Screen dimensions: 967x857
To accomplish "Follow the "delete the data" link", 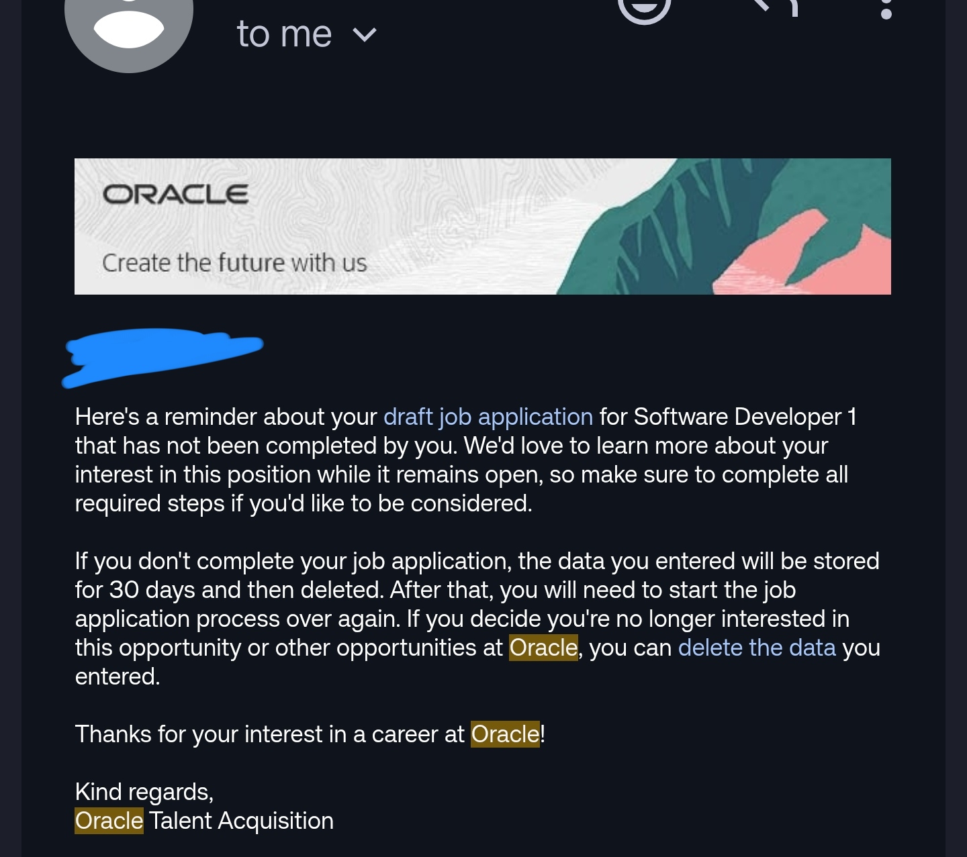I will coord(757,648).
